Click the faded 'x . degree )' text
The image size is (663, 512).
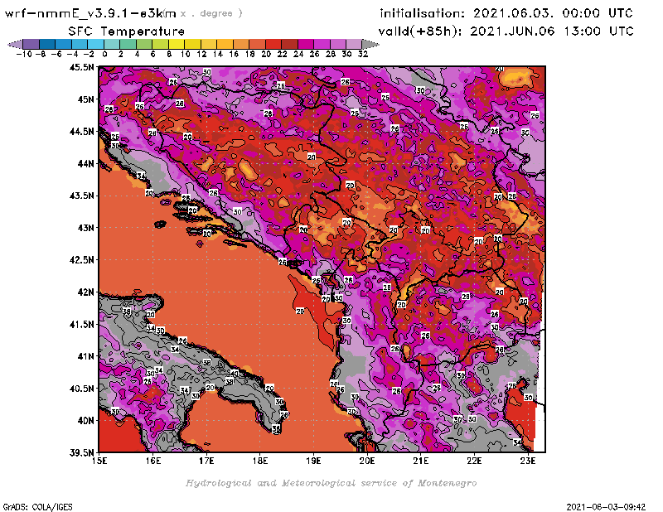pyautogui.click(x=211, y=13)
